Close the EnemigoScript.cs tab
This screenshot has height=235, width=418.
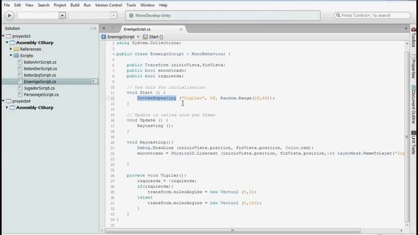(x=181, y=29)
